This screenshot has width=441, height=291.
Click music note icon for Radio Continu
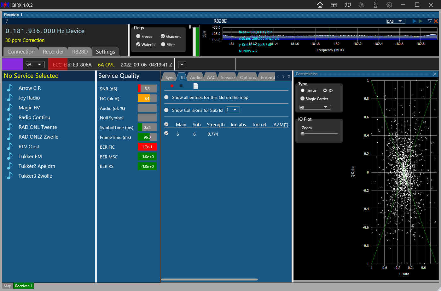tap(10, 117)
